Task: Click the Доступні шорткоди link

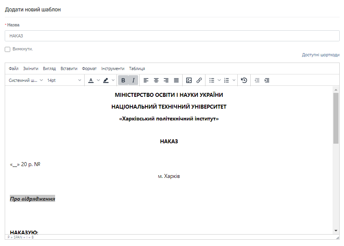Action: point(320,55)
